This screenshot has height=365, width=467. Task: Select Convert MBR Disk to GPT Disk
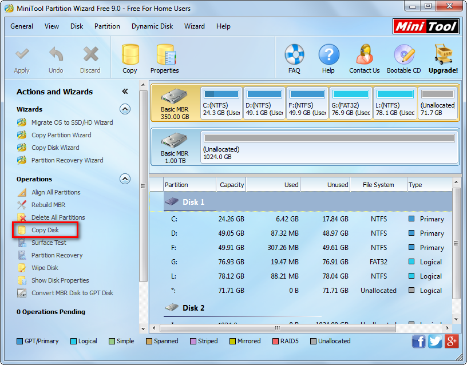(72, 293)
